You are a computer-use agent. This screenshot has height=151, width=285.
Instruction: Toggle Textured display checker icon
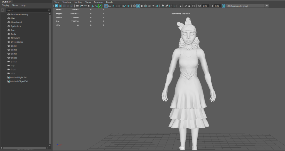(149, 6)
